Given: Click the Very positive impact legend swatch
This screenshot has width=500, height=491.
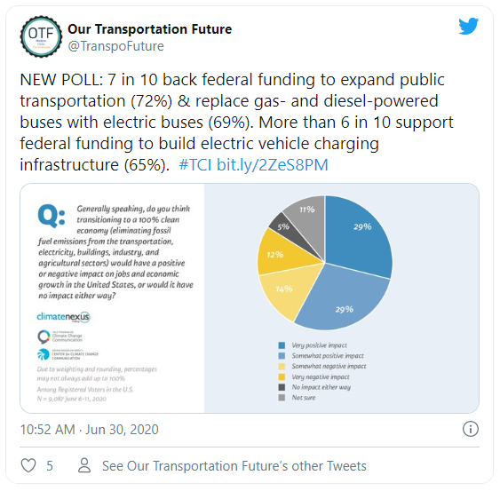Looking at the screenshot, I should 282,345.
